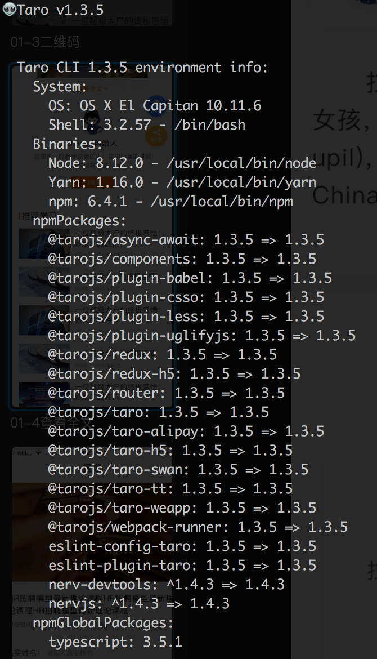
Task: Click the '@tarojs/router' version line
Action: 167,393
